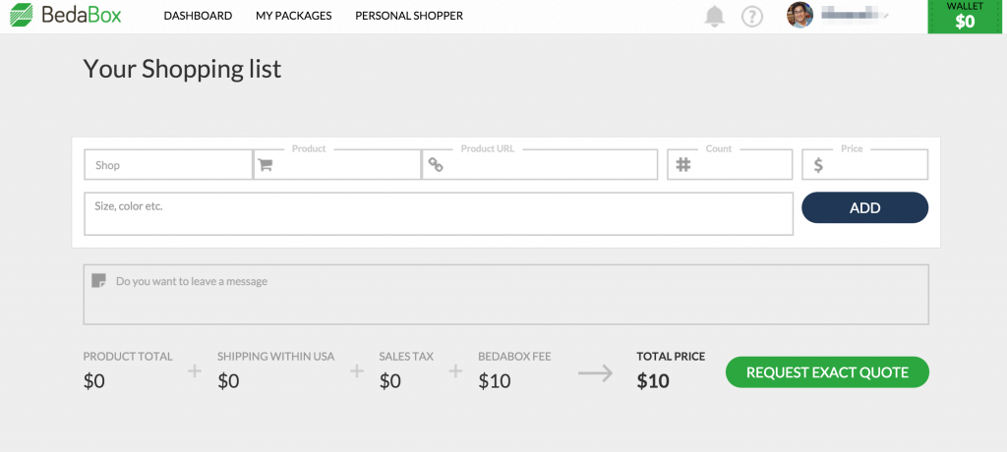
Task: Click the blurred account username
Action: point(854,16)
